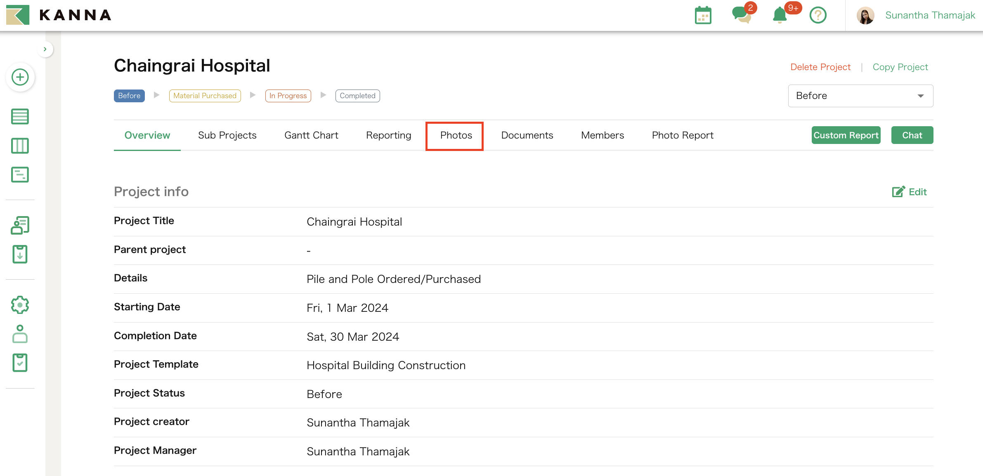Edit the Project info section
Viewport: 983px width, 476px height.
[909, 192]
